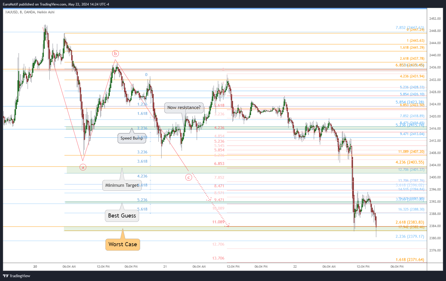The width and height of the screenshot is (446, 281).
Task: Click the blue Fibonacci label '5.618' left set
Action: pyautogui.click(x=142, y=209)
